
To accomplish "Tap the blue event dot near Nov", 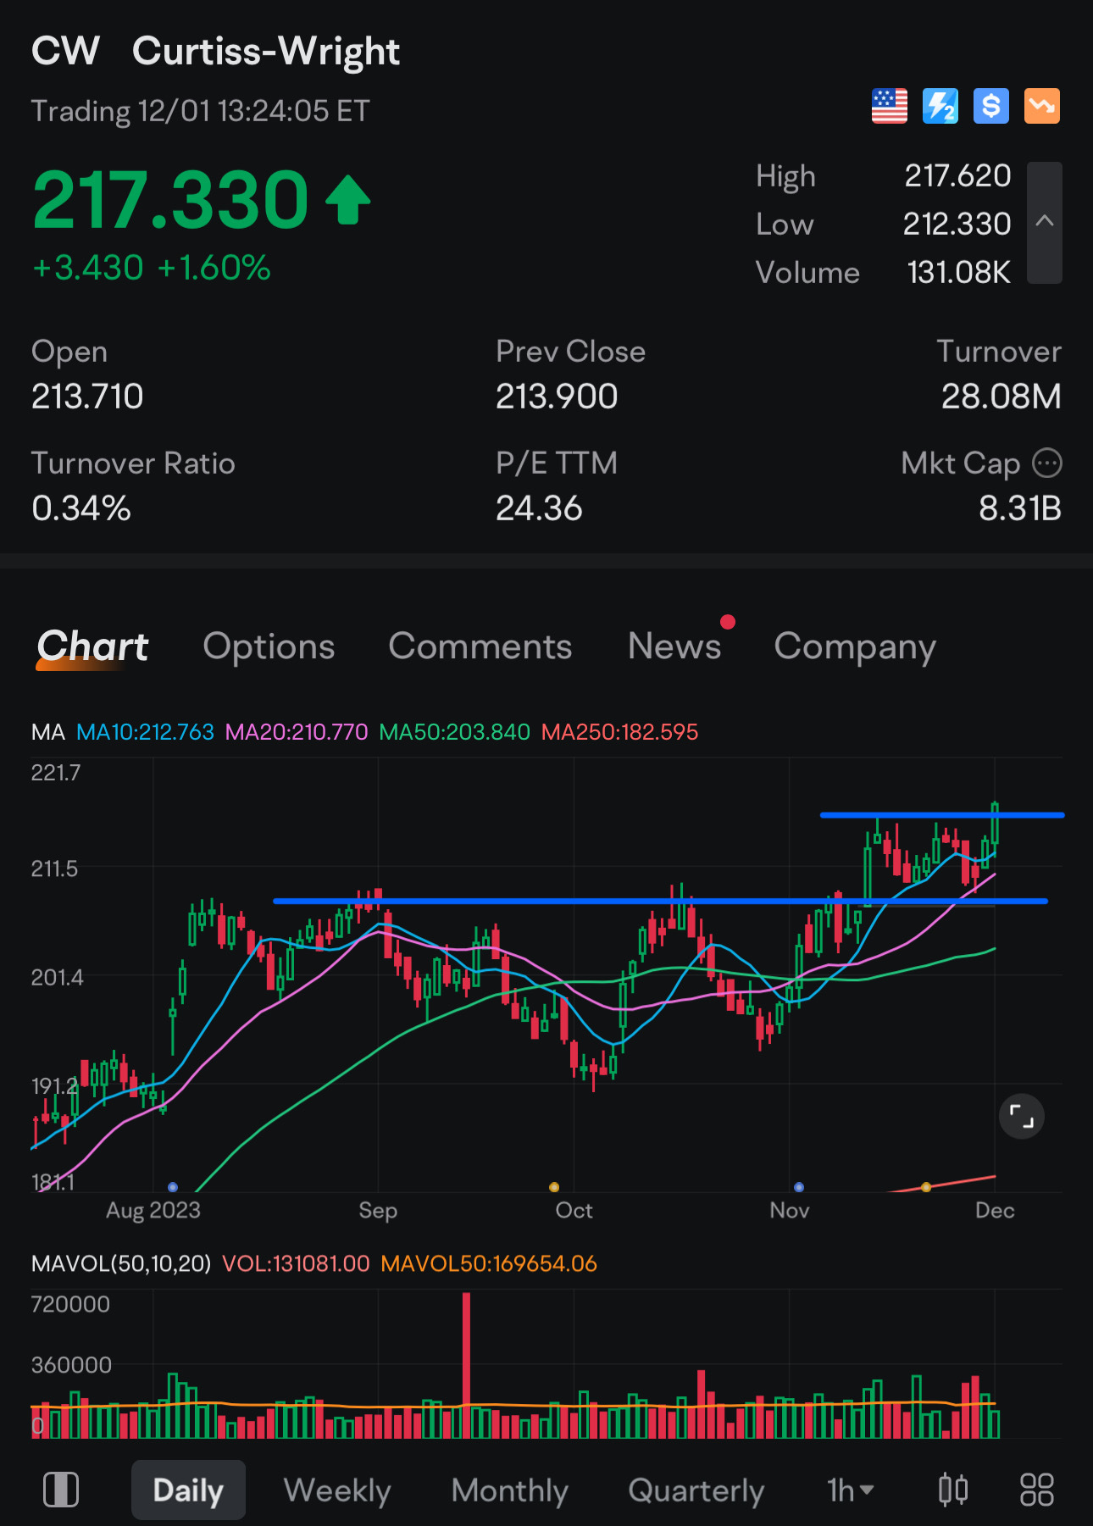I will [798, 1187].
